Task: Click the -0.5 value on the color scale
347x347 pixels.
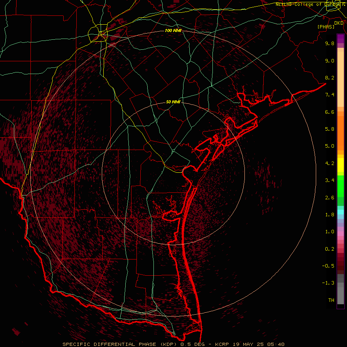Action: [x=328, y=266]
